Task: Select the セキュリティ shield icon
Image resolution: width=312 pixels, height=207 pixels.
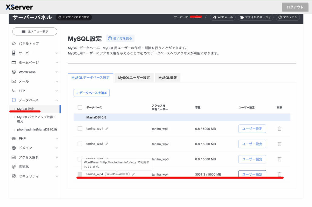Action: pos(14,176)
